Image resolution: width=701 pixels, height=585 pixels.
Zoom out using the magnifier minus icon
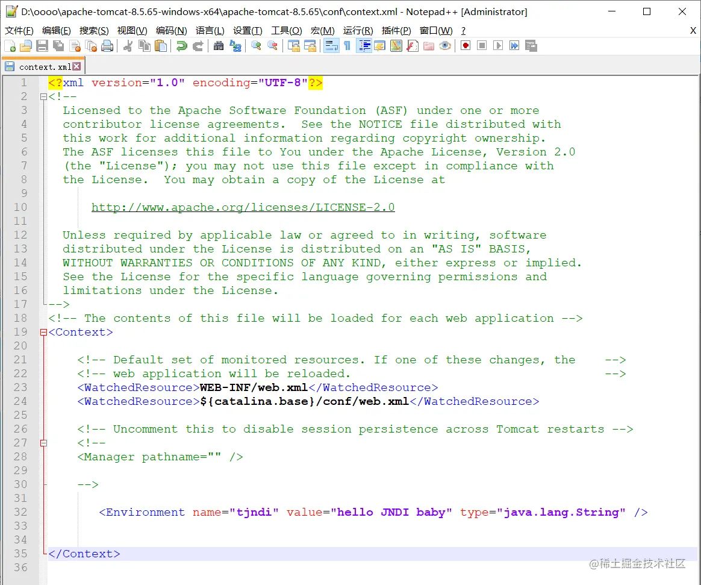(x=272, y=46)
